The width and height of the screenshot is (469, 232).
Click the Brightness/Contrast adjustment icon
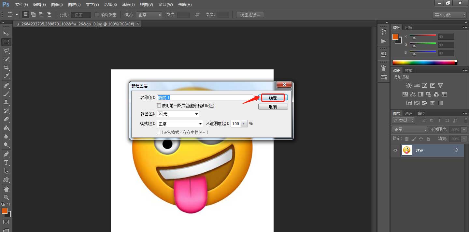409,85
